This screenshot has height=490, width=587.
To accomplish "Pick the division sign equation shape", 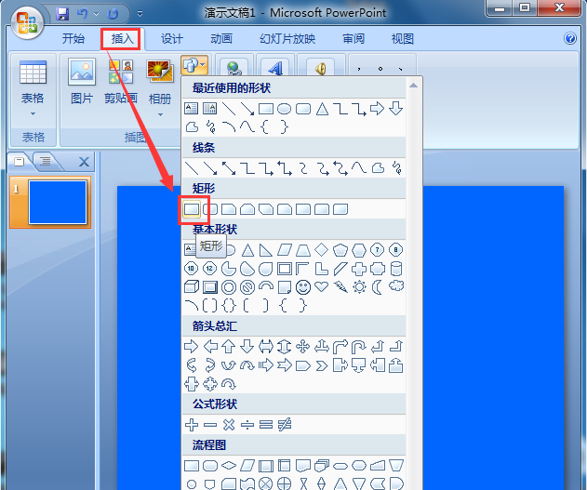I will pyautogui.click(x=247, y=425).
